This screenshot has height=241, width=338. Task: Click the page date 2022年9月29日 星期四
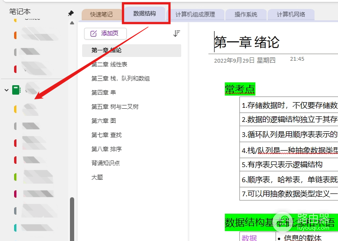(x=245, y=60)
